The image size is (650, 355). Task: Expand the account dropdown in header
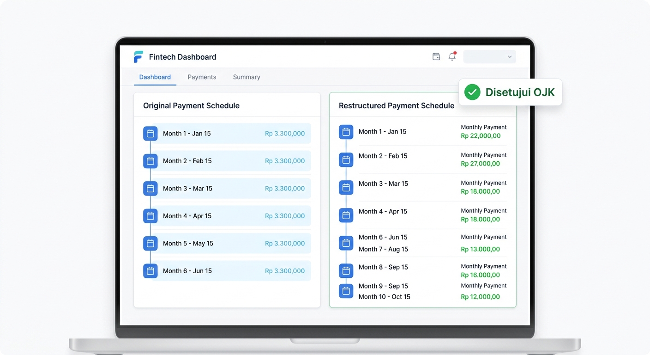[489, 57]
